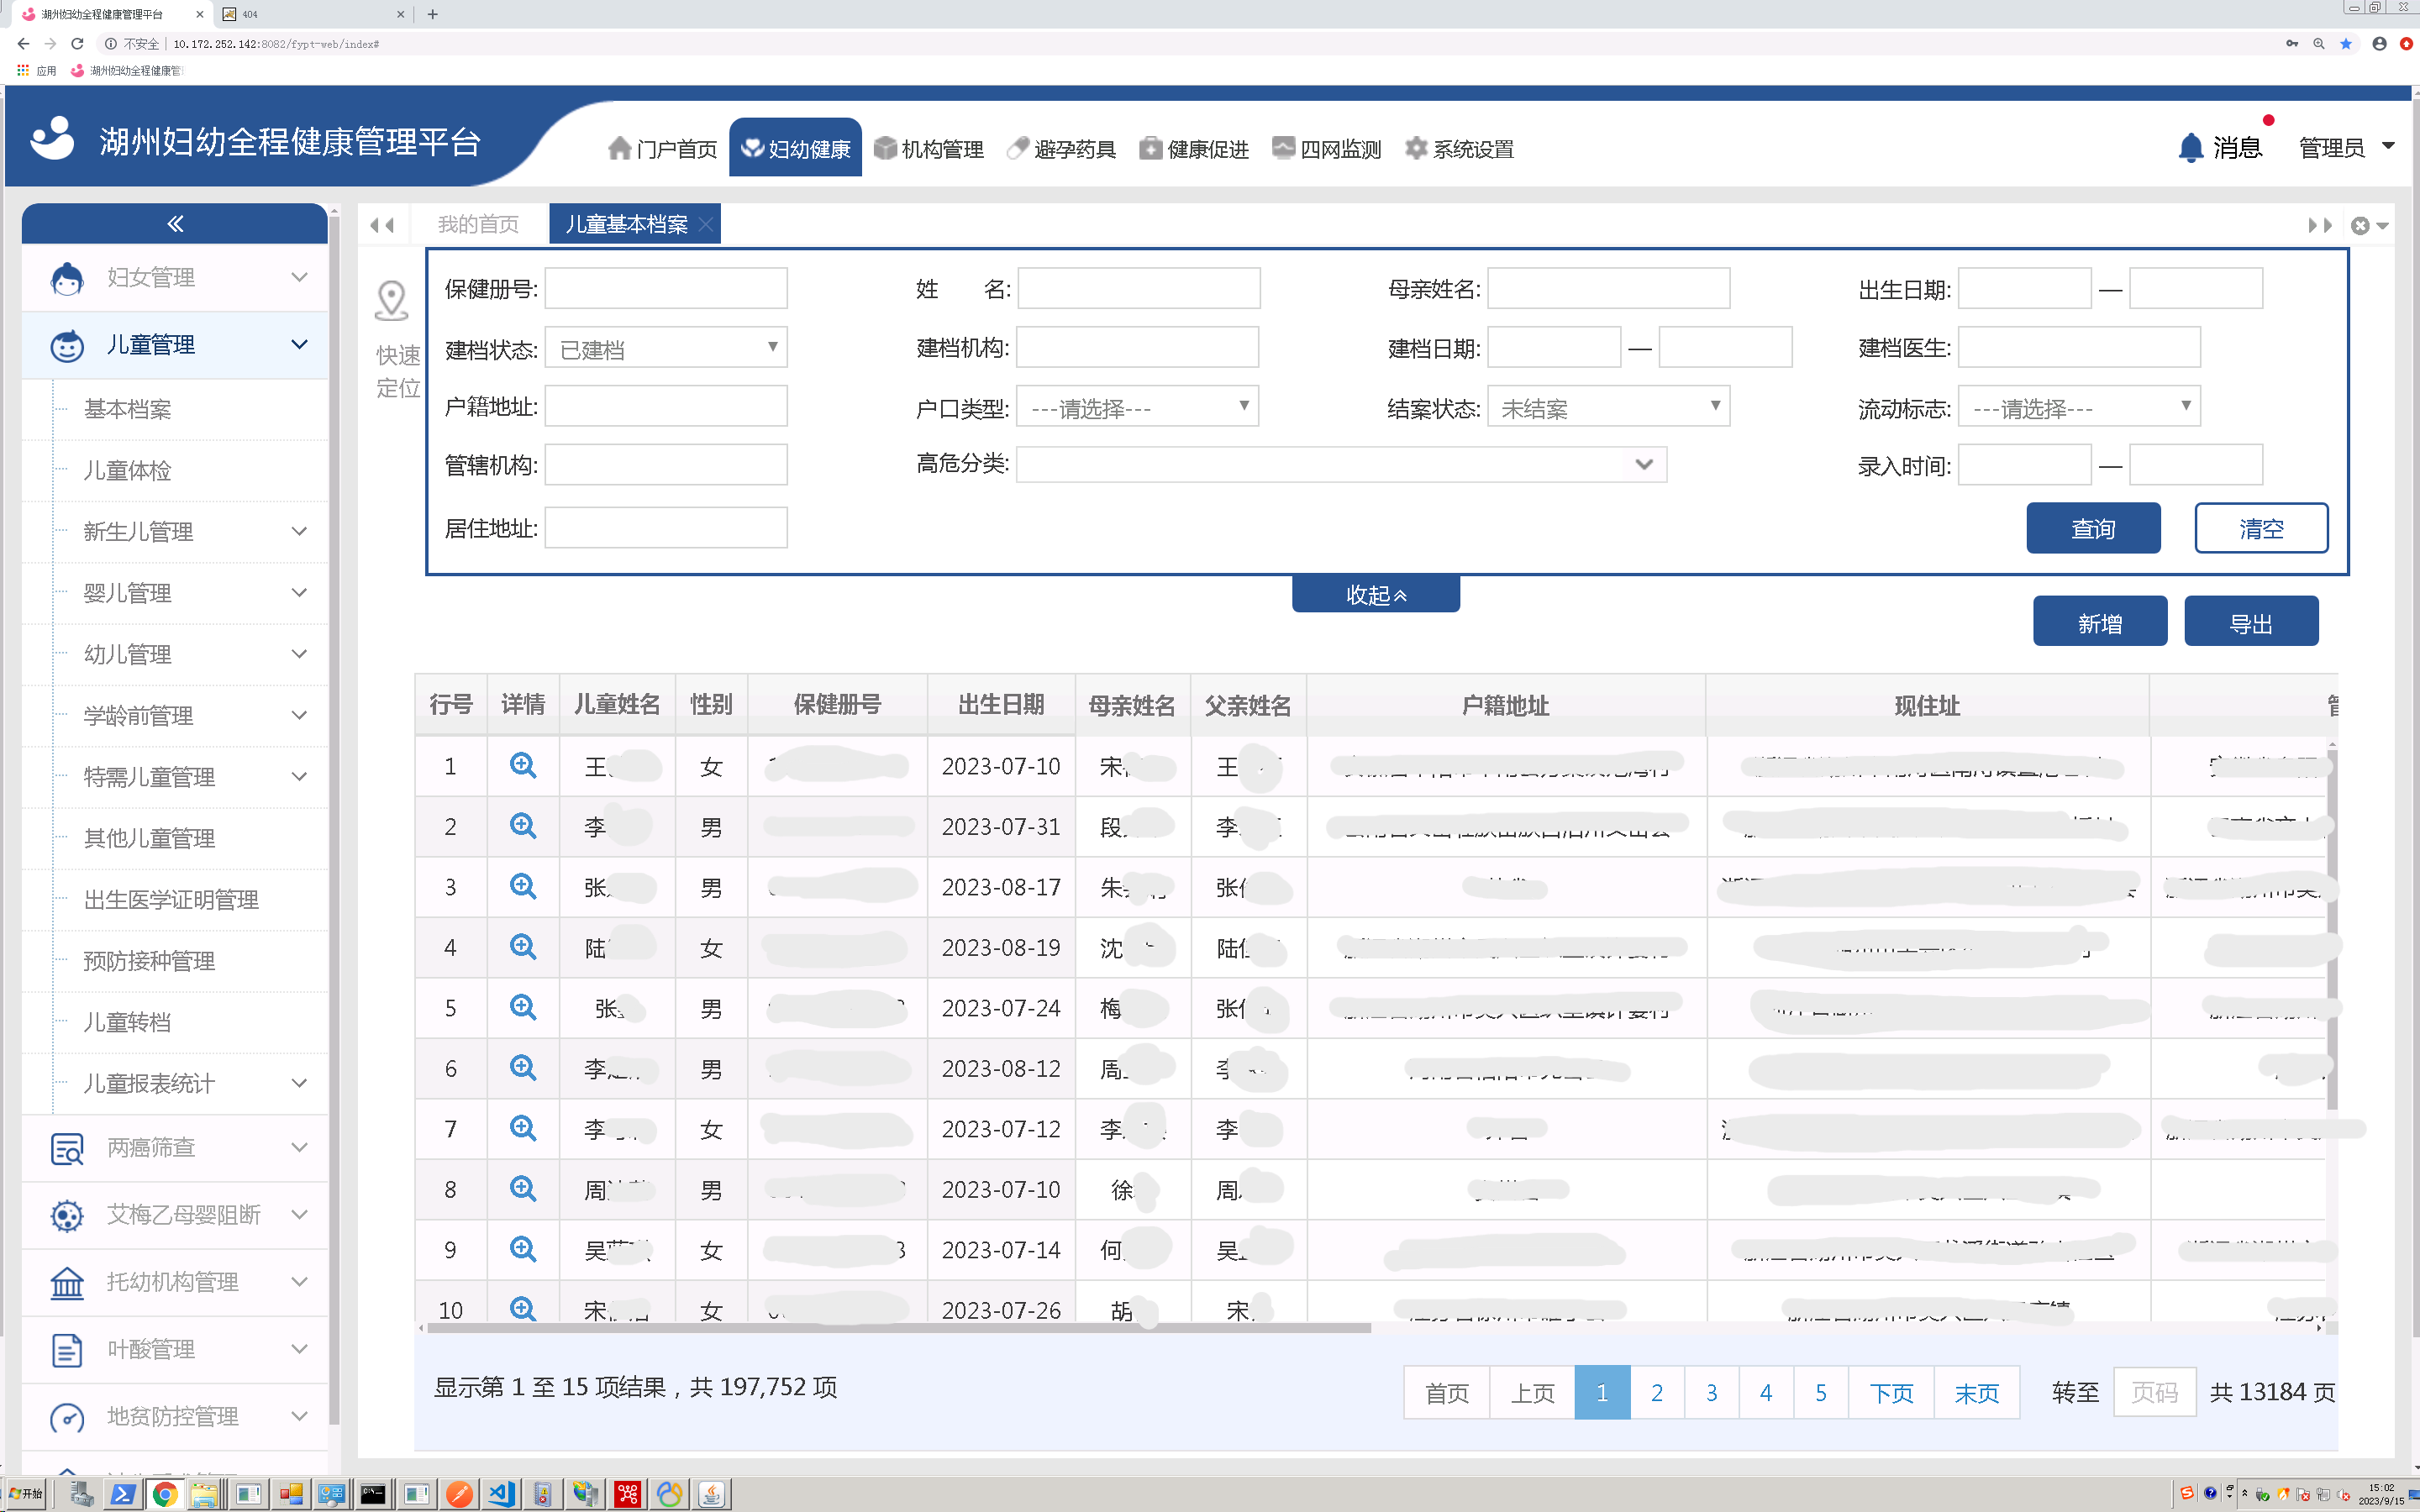Open 机构管理 in top navigation
The image size is (2420, 1512).
[x=928, y=149]
